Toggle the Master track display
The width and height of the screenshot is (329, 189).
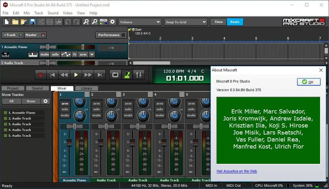(x=35, y=35)
